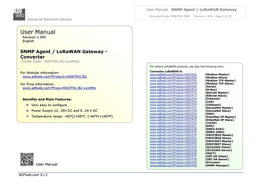Select the Order Code HD67F41-B2-xxxMHz text
The image size is (263, 182).
[50, 62]
